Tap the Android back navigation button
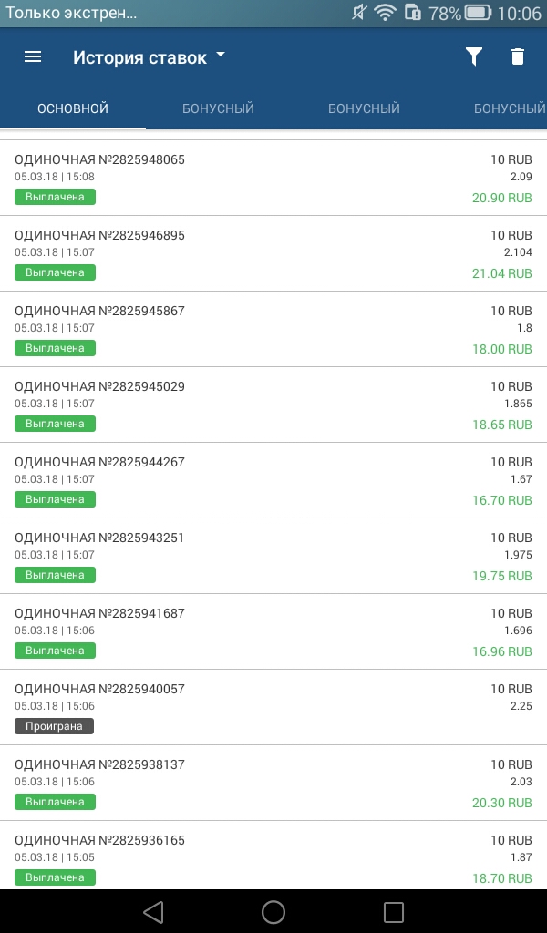 [153, 911]
